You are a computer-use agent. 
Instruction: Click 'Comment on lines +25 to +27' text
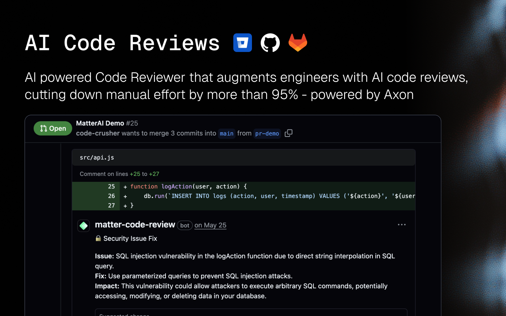coord(119,174)
